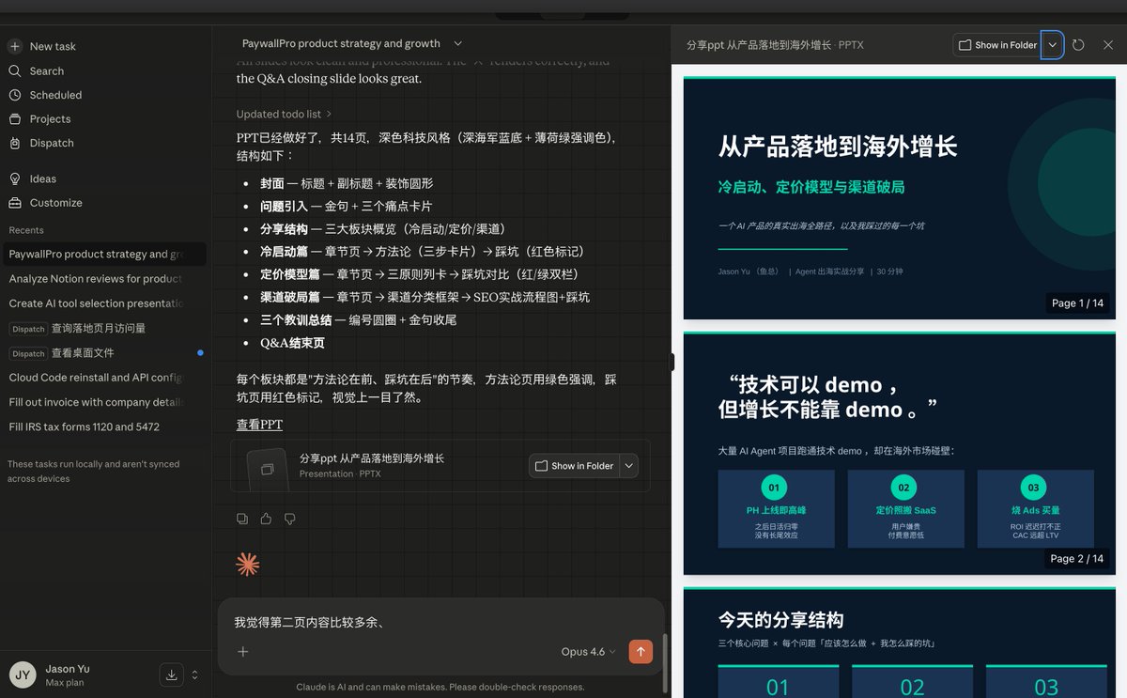Viewport: 1127px width, 698px height.
Task: Give thumbs down to the response
Action: 287,518
